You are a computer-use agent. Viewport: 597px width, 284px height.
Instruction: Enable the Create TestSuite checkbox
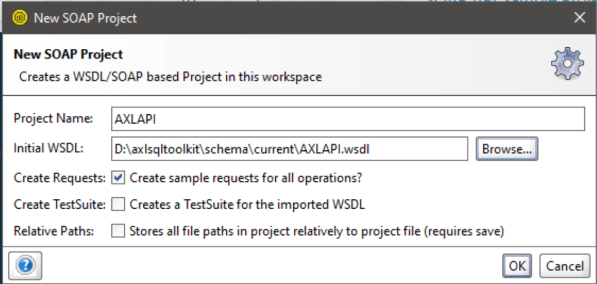click(x=118, y=204)
